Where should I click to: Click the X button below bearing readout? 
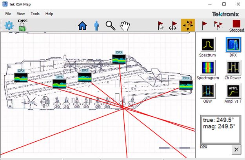pos(236,150)
